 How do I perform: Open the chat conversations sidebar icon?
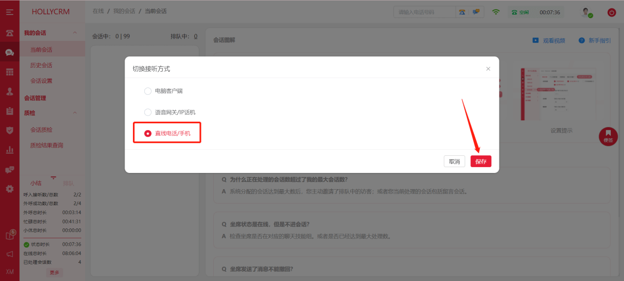click(x=9, y=52)
